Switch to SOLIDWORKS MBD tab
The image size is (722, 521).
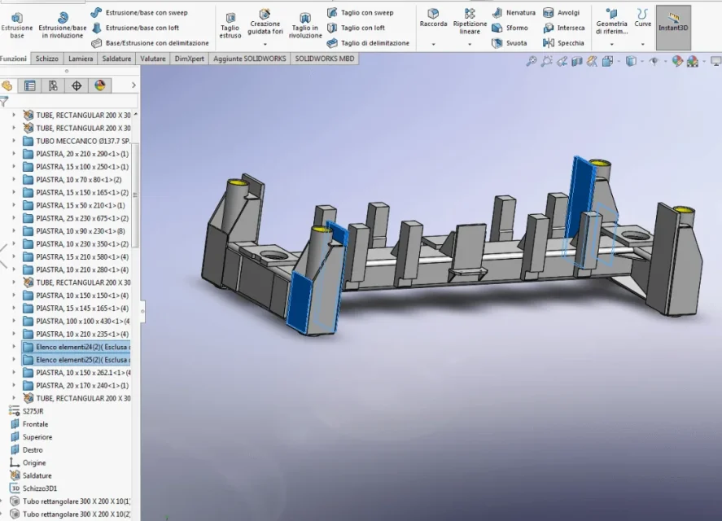(325, 59)
